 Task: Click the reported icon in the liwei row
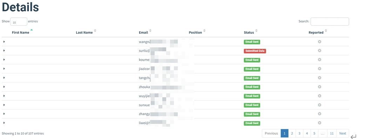coord(319,123)
